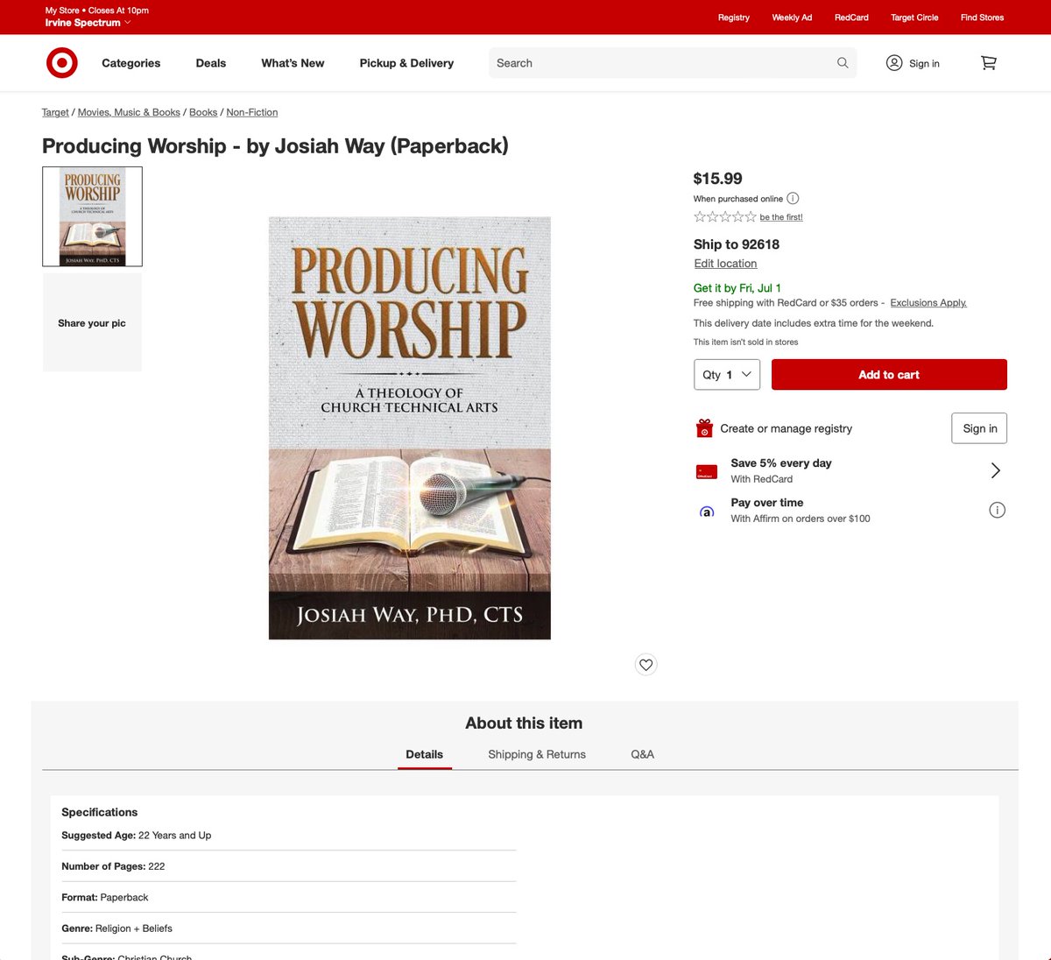Click Create or manage registry text

786,428
